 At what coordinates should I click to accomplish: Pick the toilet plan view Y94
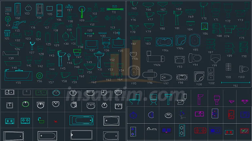coord(195,58)
